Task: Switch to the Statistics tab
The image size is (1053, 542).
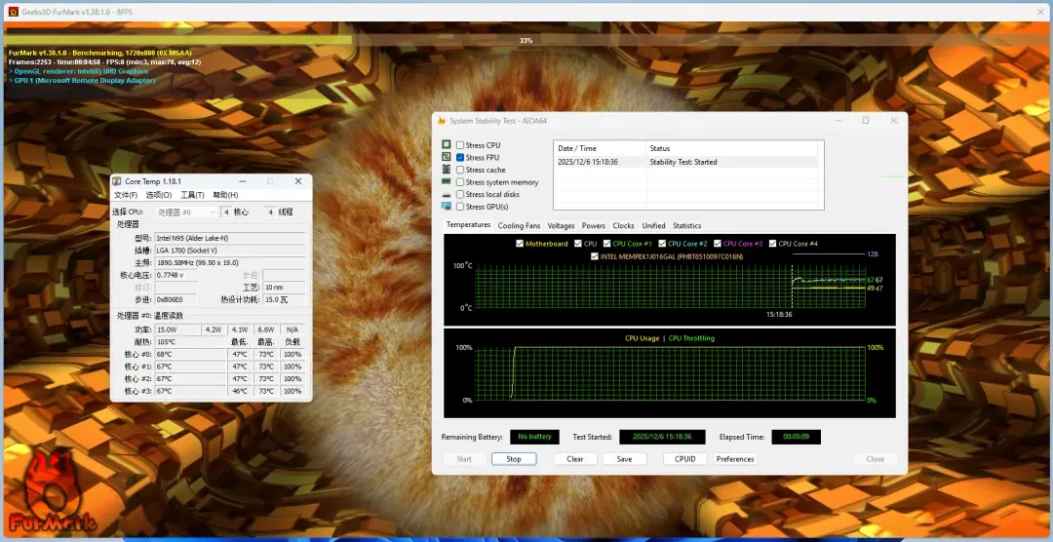Action: tap(686, 225)
